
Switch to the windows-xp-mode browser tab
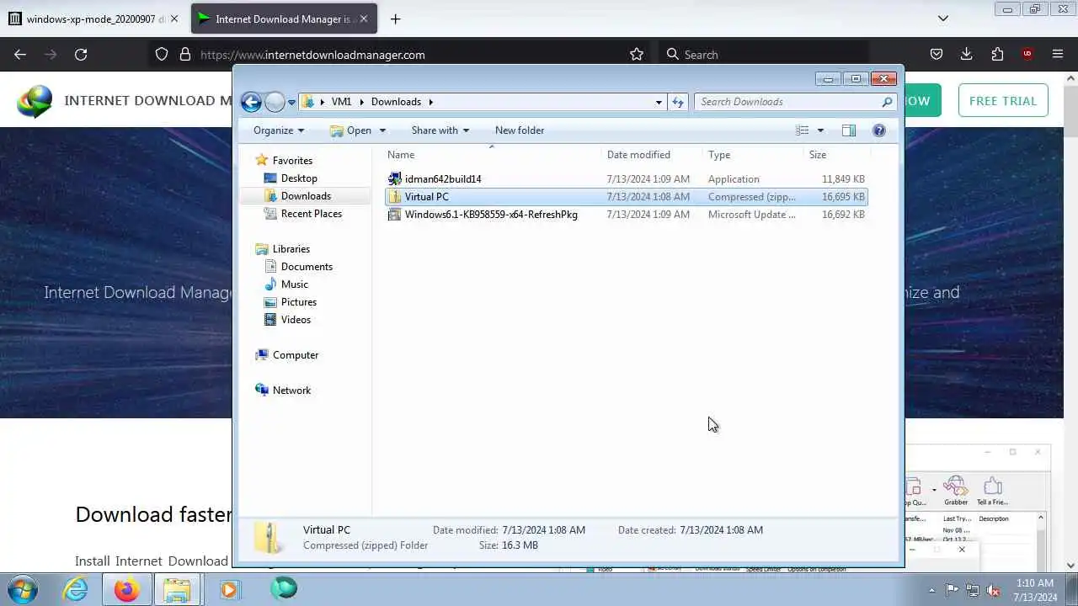[94, 19]
